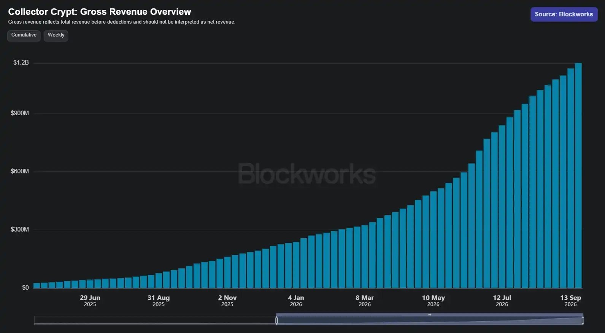This screenshot has width=605, height=333.
Task: Switch to the Weekly view toggle
Action: 56,35
